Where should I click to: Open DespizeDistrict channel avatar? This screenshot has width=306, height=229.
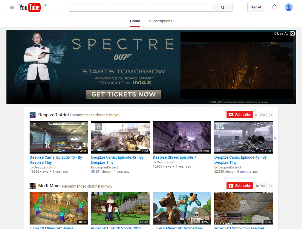[33, 115]
